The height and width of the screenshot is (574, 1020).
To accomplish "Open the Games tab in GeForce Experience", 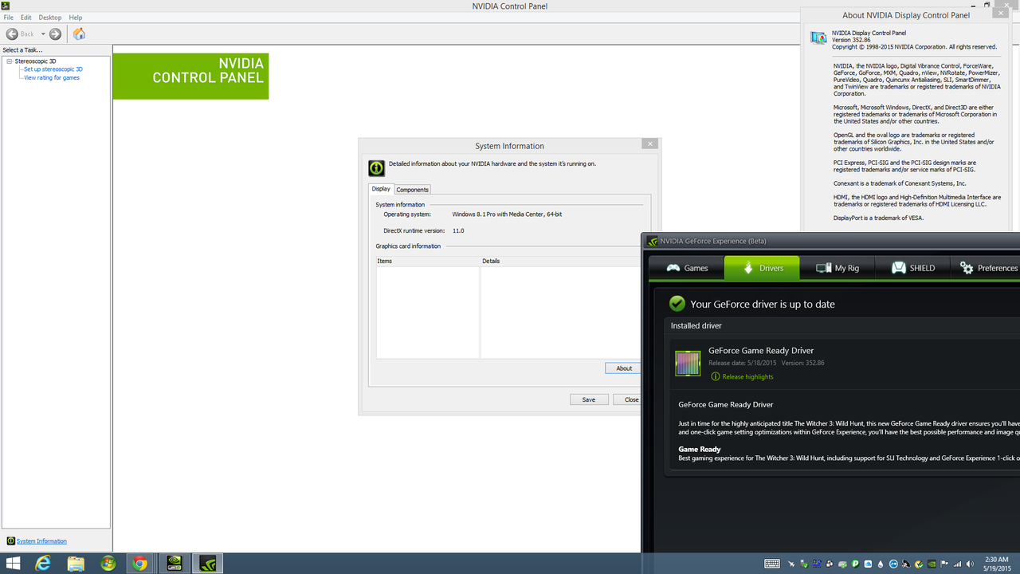I will point(686,268).
